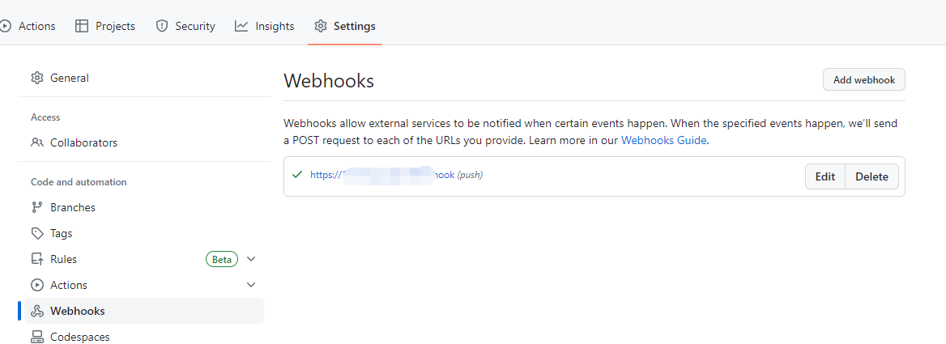Viewport: 946px width, 344px height.
Task: Expand the Actions sidebar section chevron
Action: tap(251, 285)
